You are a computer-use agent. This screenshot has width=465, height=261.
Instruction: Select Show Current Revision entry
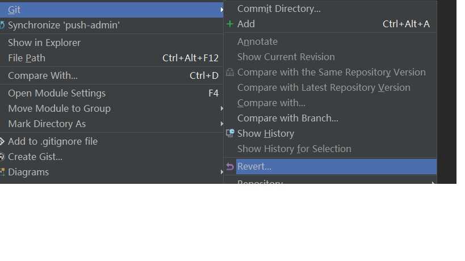[x=286, y=57]
